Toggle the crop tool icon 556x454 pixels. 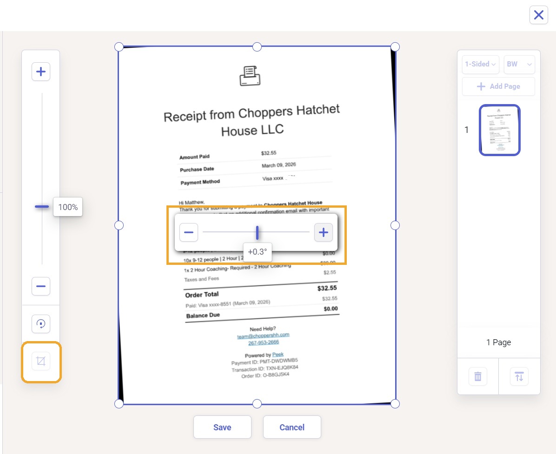pos(41,361)
